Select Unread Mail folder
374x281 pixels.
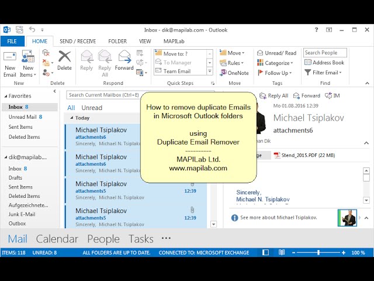(x=30, y=117)
